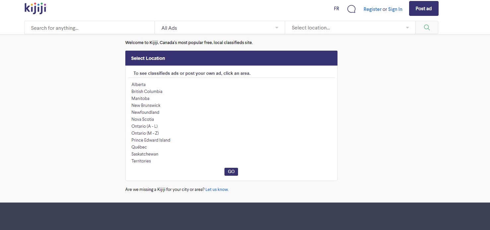The width and height of the screenshot is (490, 230).
Task: Click the Sign In link
Action: (395, 9)
